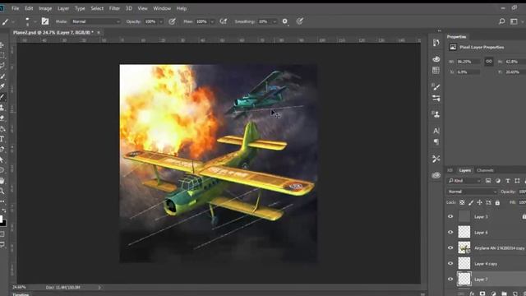The height and width of the screenshot is (296, 526).
Task: Click the foreground color swatch
Action: coord(1,220)
